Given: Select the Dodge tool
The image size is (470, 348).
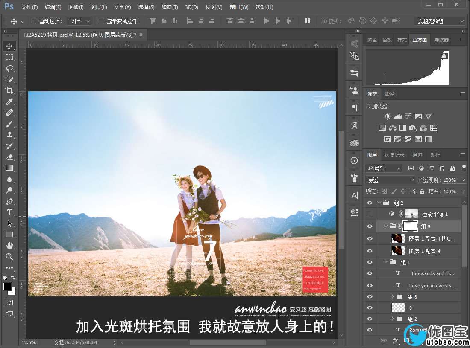Looking at the screenshot, I should [x=9, y=190].
